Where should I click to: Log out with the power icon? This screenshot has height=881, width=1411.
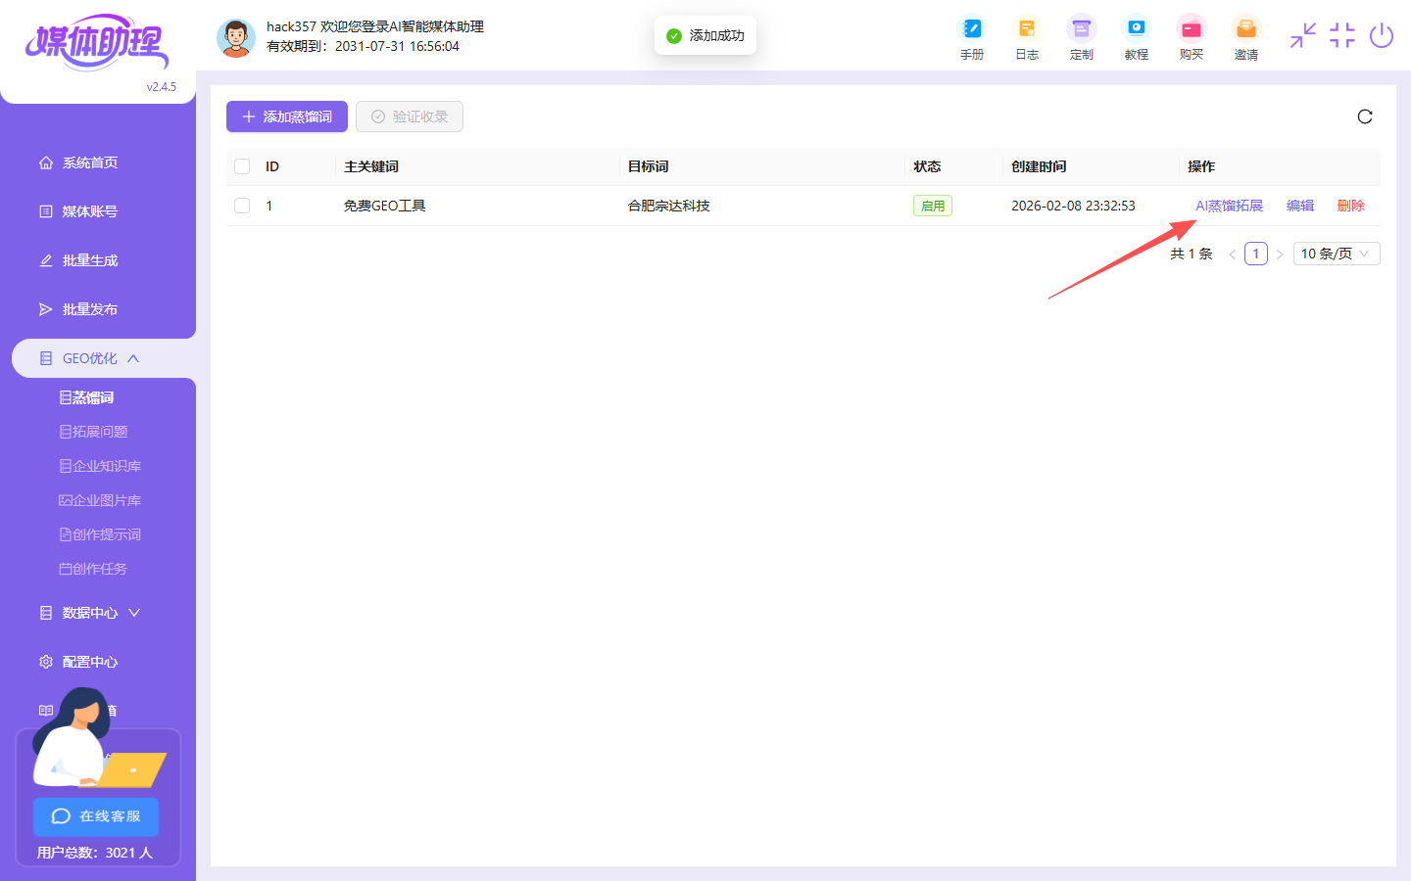coord(1382,35)
